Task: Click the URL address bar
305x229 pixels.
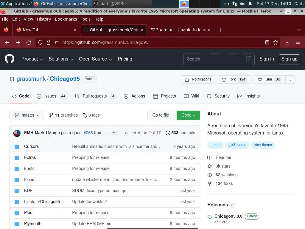Action: [x=158, y=42]
